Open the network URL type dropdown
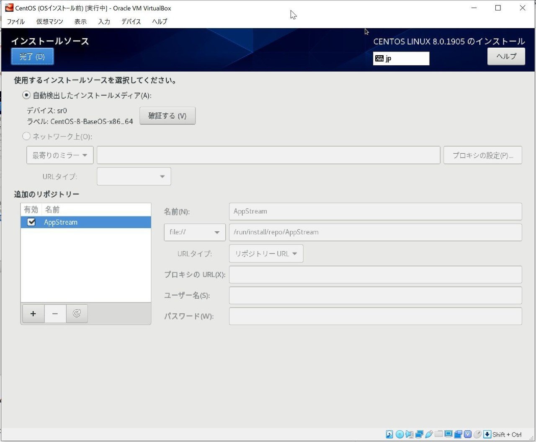536x442 pixels. click(134, 176)
